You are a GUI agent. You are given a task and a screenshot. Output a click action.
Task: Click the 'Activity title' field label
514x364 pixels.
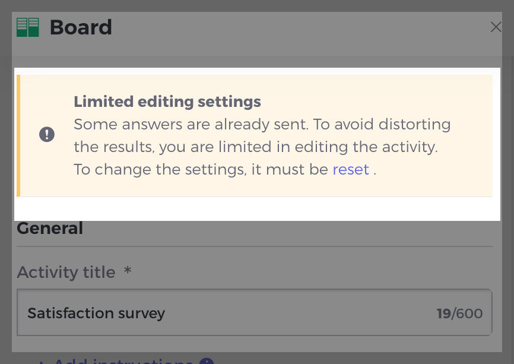point(66,272)
